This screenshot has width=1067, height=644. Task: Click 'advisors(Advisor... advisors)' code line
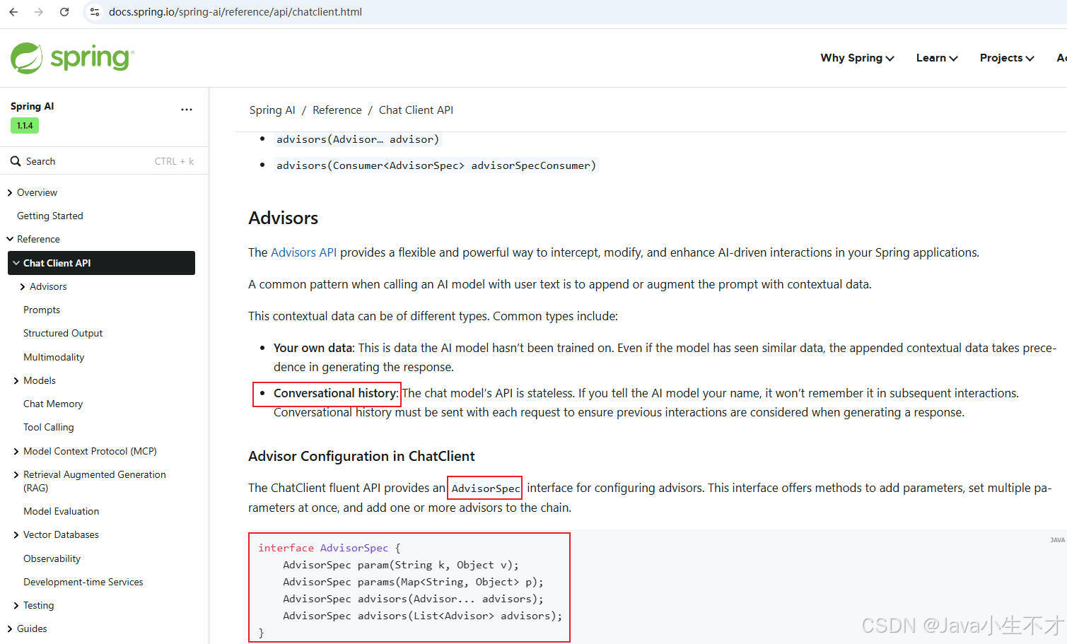click(414, 599)
